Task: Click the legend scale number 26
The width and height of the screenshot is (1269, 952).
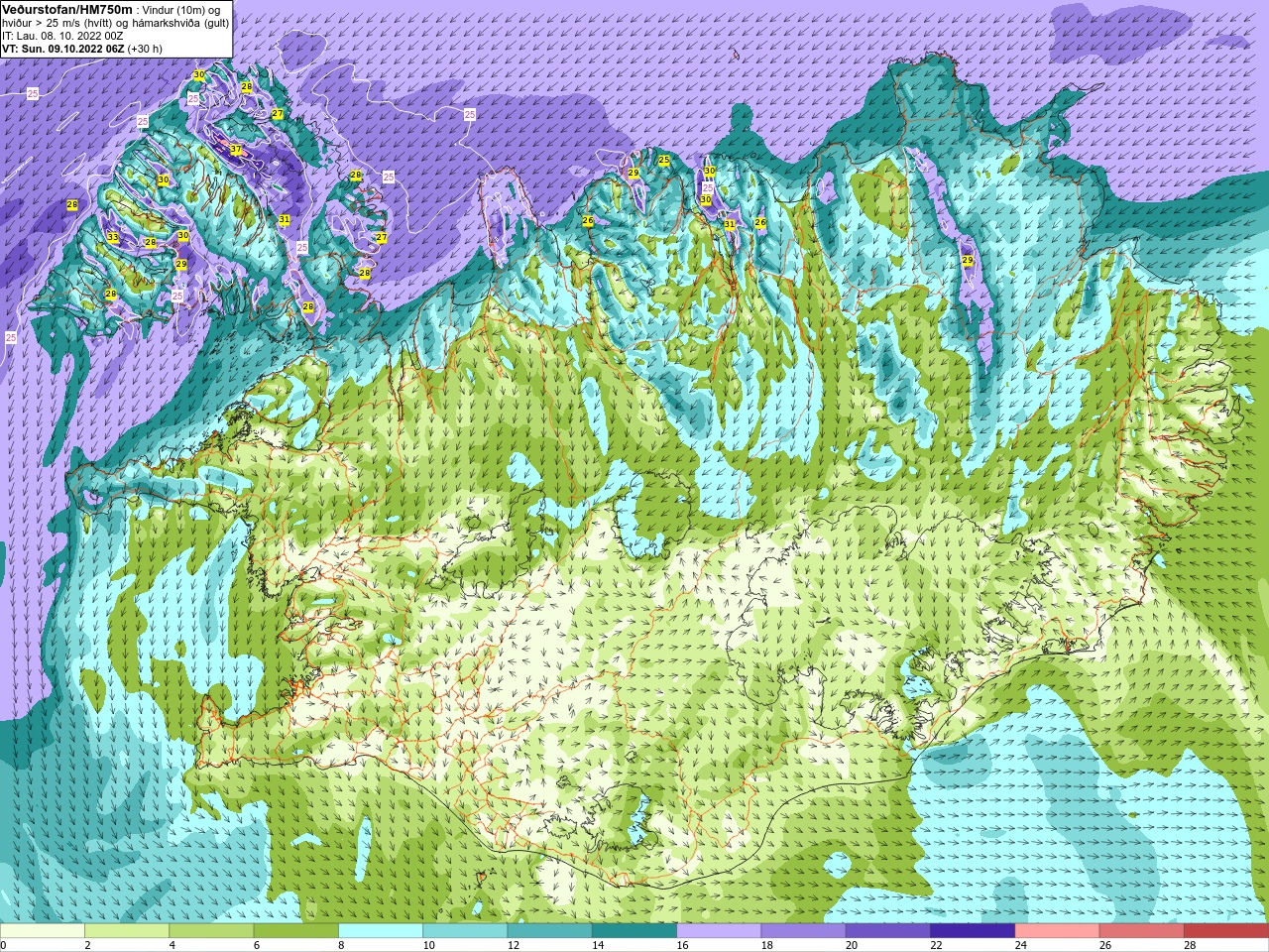Action: pyautogui.click(x=1106, y=945)
